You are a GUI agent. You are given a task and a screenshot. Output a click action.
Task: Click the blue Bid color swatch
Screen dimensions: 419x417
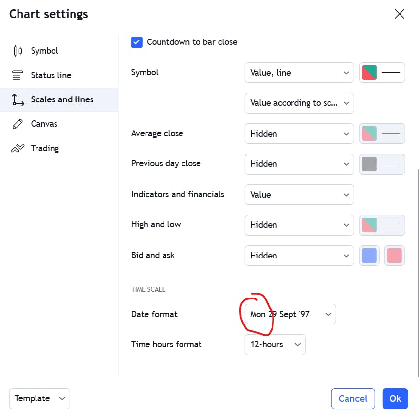(x=369, y=256)
